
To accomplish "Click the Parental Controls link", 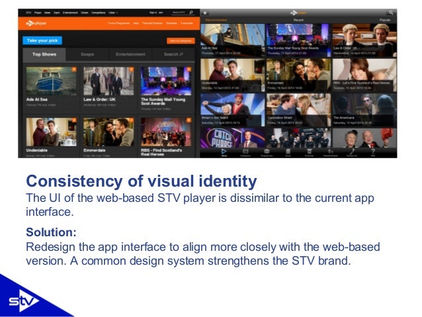I will (x=152, y=23).
